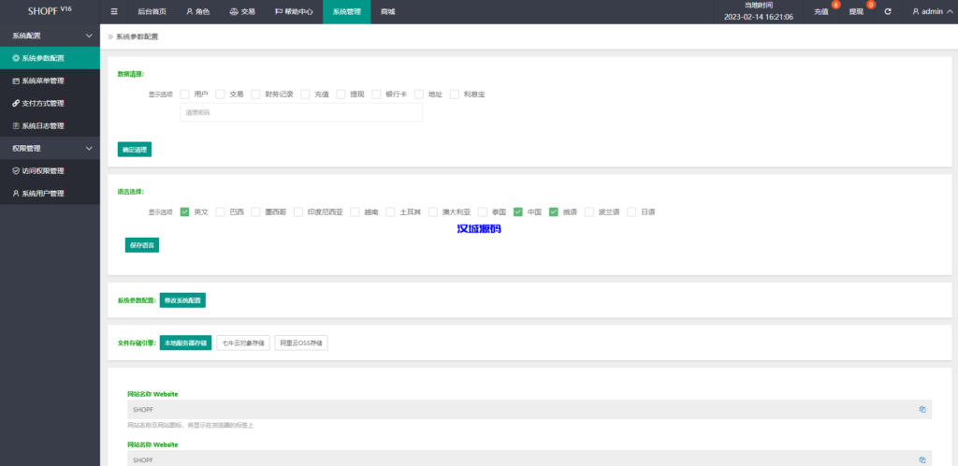Check the 用户 data cleanup checkbox

click(185, 94)
